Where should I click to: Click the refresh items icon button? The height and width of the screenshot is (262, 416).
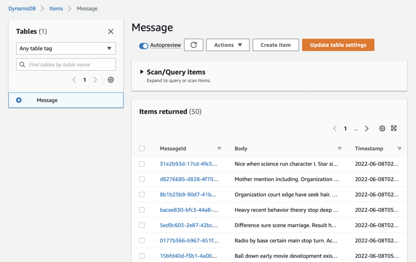193,45
